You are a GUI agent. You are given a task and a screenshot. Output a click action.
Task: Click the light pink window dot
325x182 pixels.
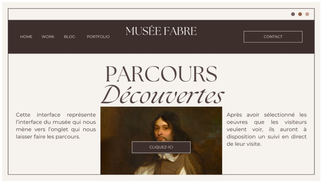[x=307, y=14]
